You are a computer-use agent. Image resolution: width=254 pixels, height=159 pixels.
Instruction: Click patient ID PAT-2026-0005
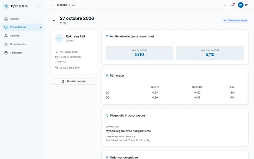(69, 52)
